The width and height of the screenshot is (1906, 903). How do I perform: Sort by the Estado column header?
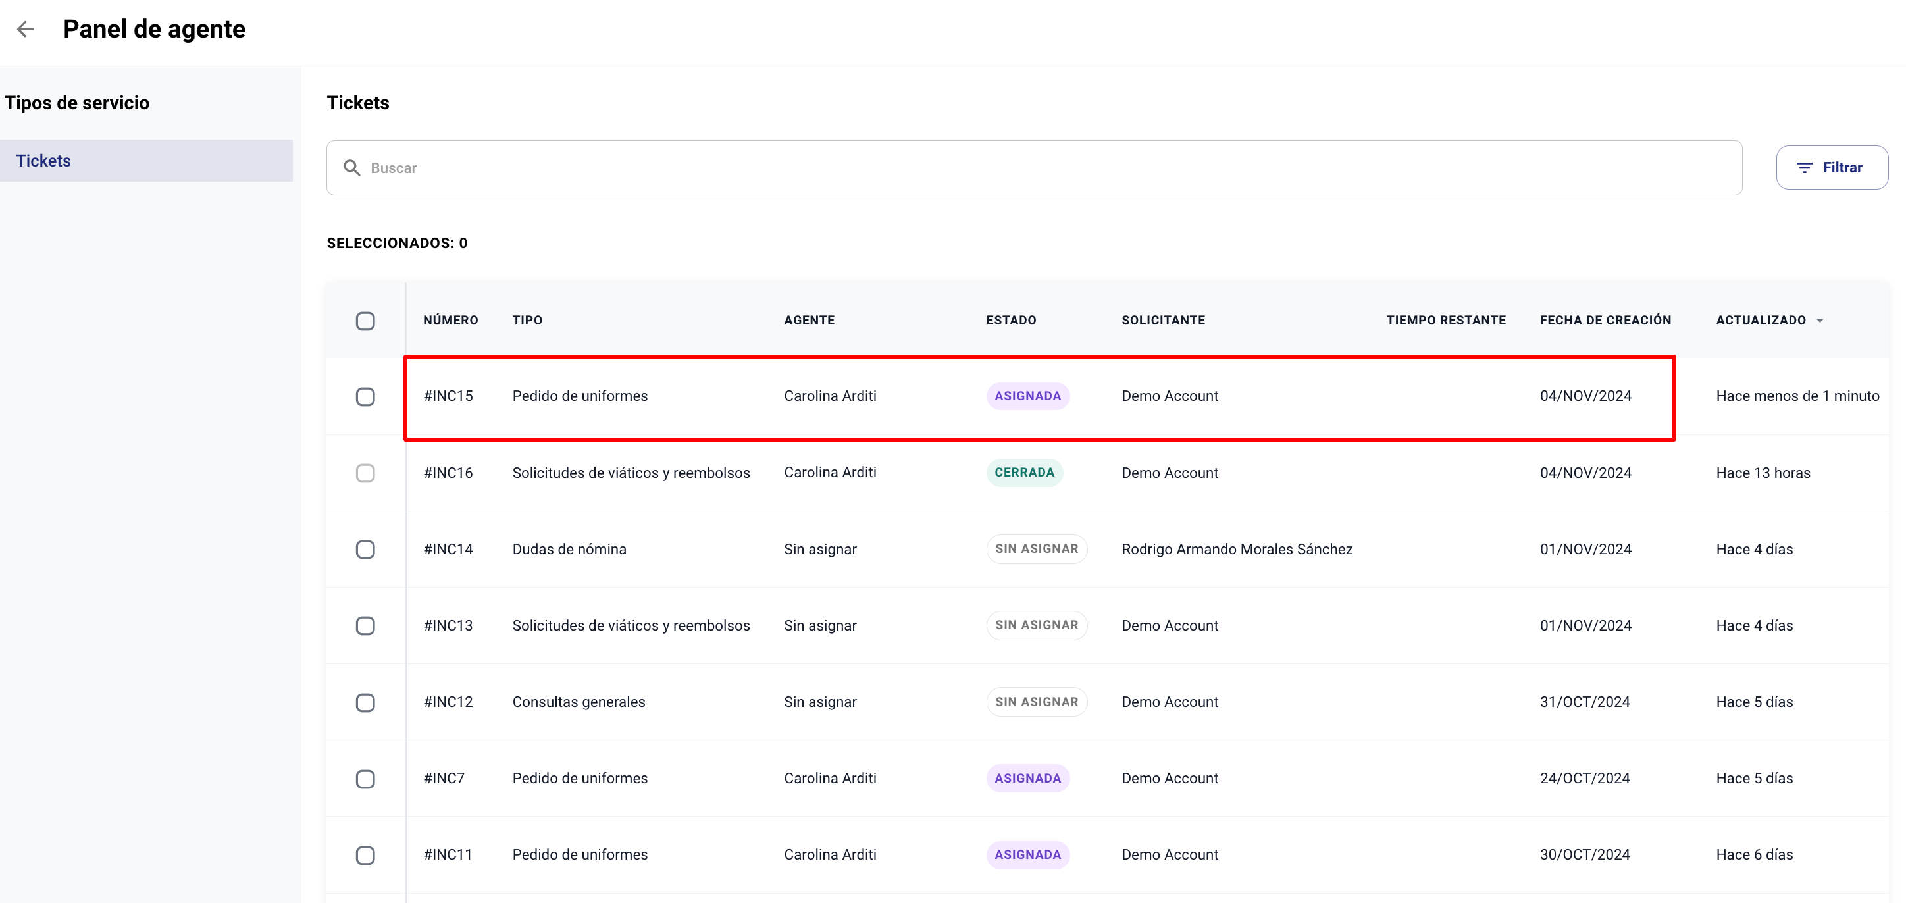click(x=1011, y=321)
